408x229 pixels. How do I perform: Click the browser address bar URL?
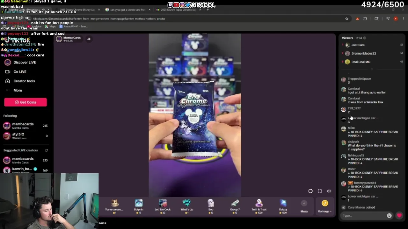(99, 19)
